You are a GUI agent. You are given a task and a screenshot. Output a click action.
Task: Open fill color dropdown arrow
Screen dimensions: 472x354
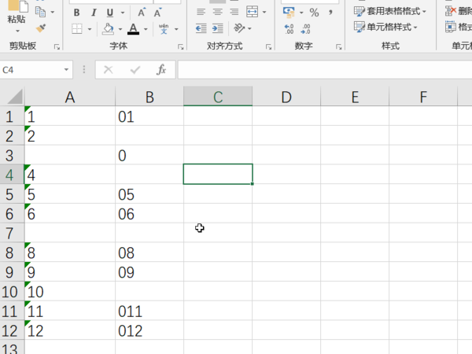120,29
